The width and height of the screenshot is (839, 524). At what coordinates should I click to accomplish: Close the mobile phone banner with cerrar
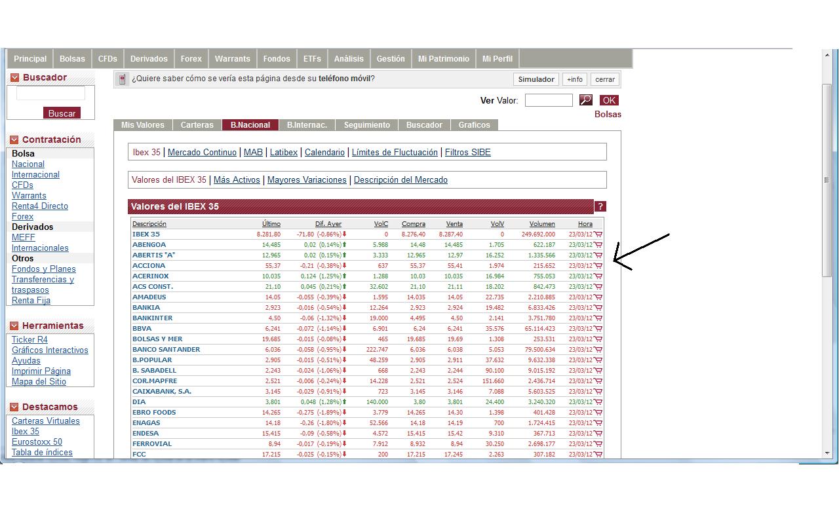[x=605, y=79]
